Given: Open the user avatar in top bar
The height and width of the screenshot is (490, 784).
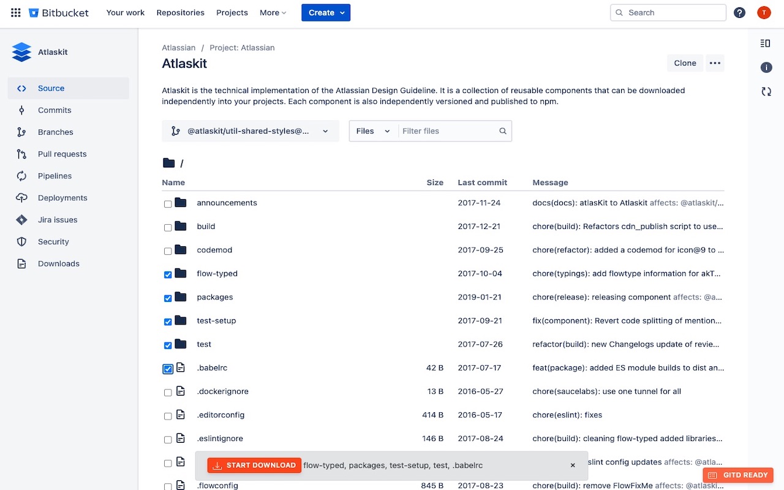Looking at the screenshot, I should tap(764, 12).
